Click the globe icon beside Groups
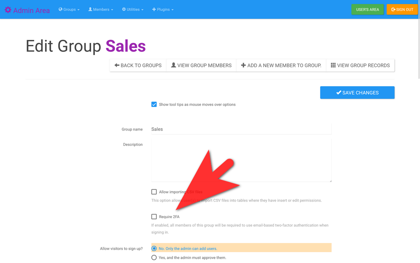This screenshot has height=263, width=420. point(61,9)
